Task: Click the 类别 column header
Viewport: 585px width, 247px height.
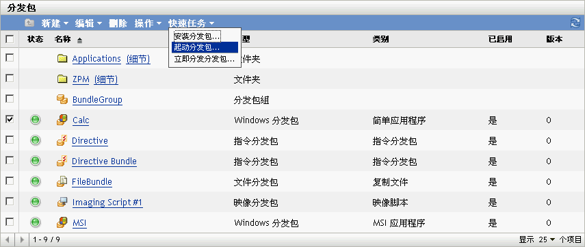Action: click(380, 39)
